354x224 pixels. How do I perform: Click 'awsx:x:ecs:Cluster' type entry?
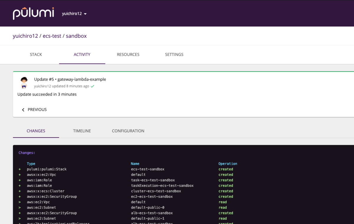45,191
